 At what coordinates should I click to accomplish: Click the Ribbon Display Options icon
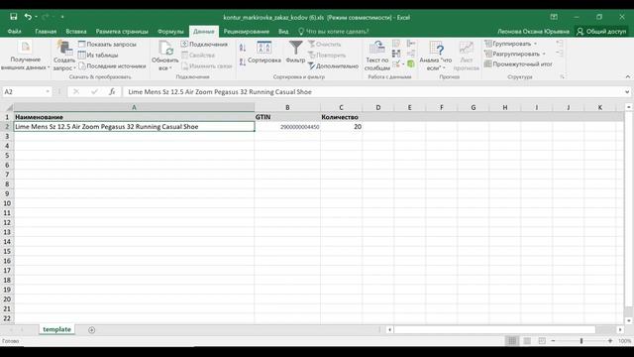coord(554,17)
